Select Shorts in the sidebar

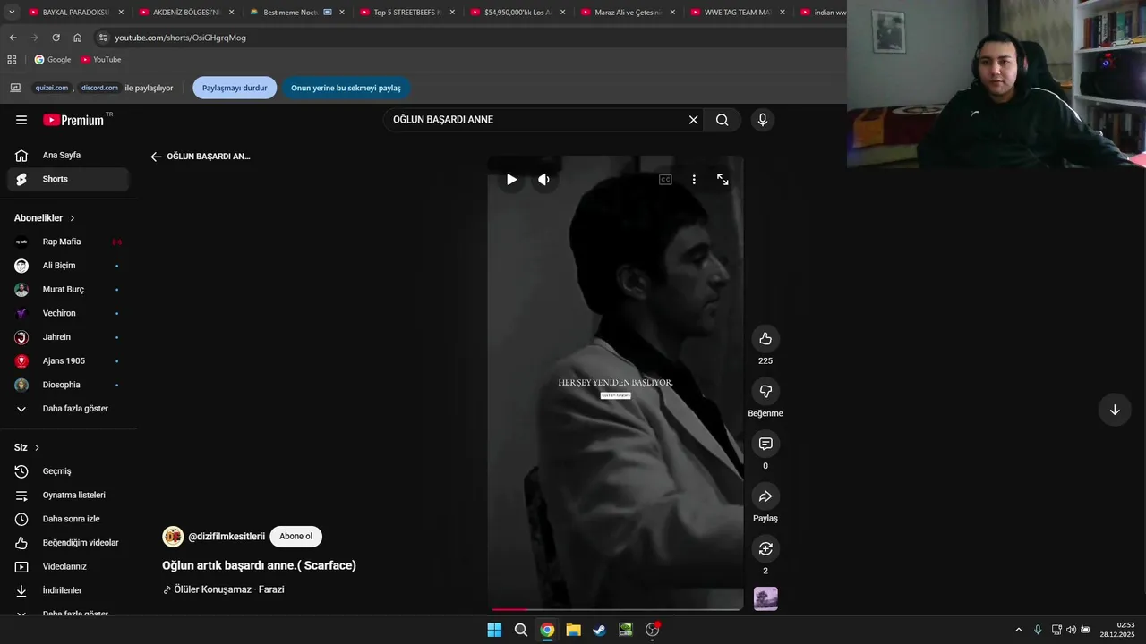[68, 179]
